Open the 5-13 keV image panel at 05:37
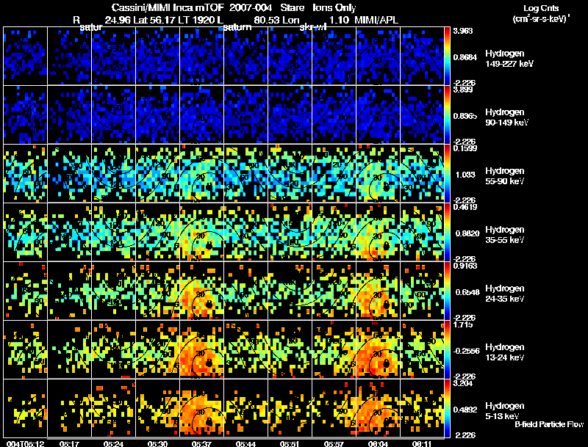The width and height of the screenshot is (588, 447). point(201,408)
